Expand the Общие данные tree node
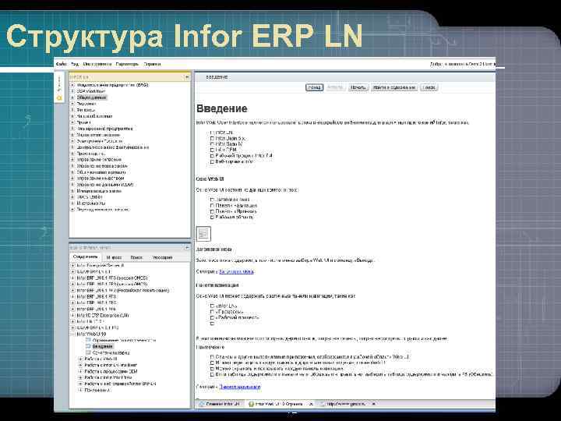 (72, 97)
